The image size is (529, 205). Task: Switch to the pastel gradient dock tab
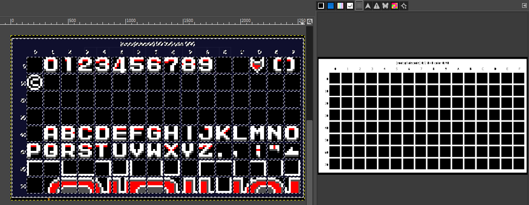[341, 6]
